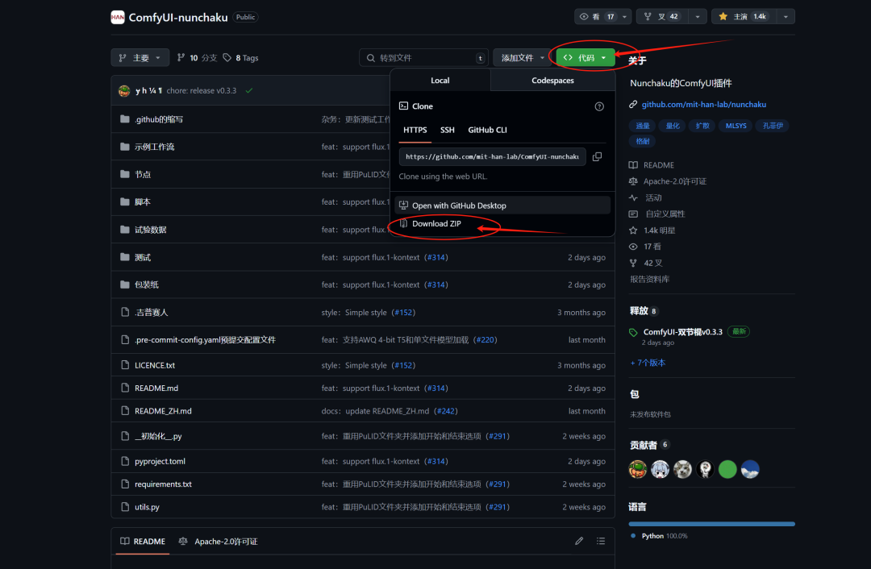871x569 pixels.
Task: Click the link icon beside github.com/mit-han-lab/nunchaku
Action: [x=633, y=104]
